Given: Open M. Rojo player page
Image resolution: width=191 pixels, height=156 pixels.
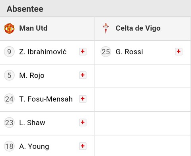Looking at the screenshot, I should click(32, 75).
